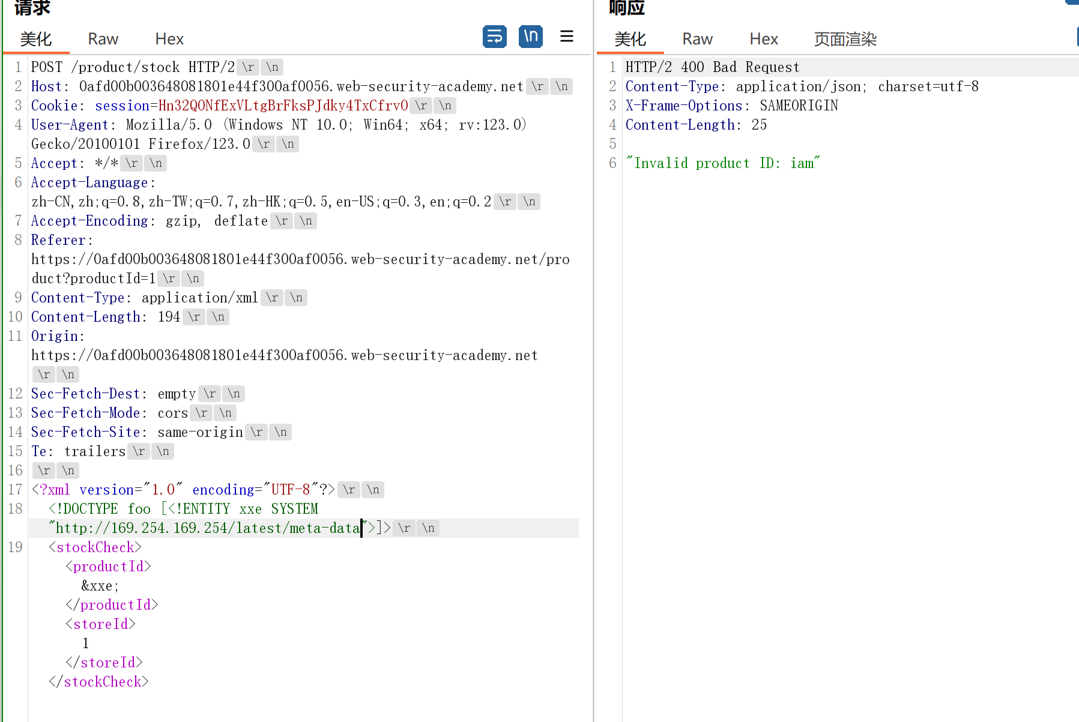Click the Host header line
The width and height of the screenshot is (1079, 722).
click(x=277, y=86)
